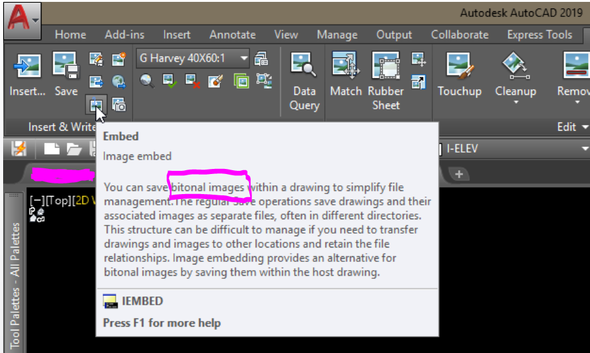Click the green stacked frames icon

pyautogui.click(x=241, y=80)
